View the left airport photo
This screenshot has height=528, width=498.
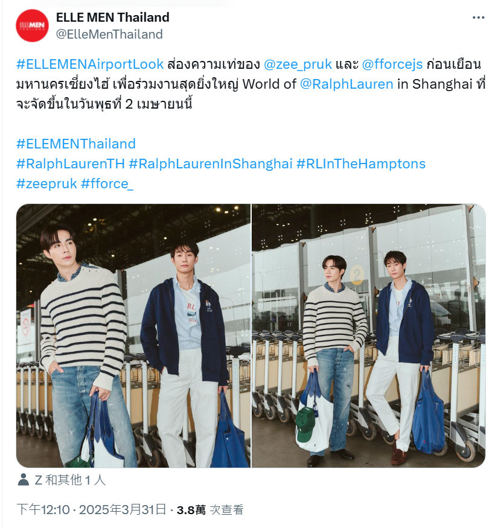click(133, 336)
